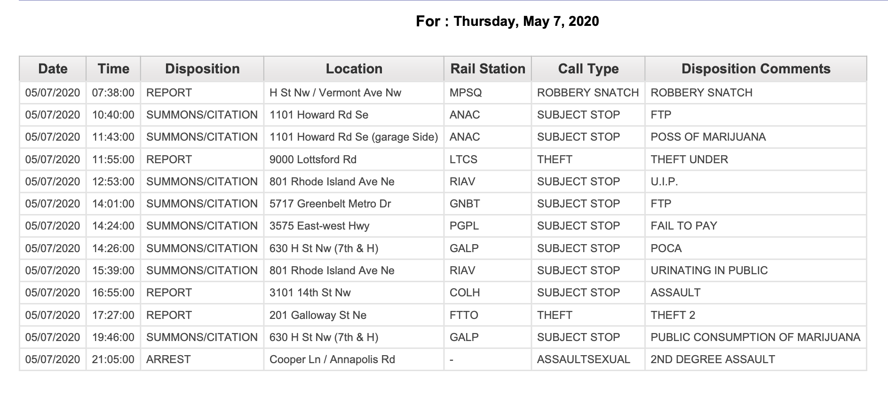Select the URINATING IN PUBLIC comment cell
Screen dimensions: 888x397
[x=756, y=270]
